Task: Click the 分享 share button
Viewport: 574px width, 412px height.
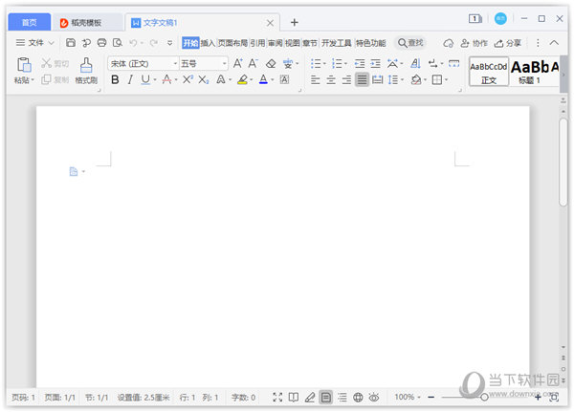Action: (507, 43)
